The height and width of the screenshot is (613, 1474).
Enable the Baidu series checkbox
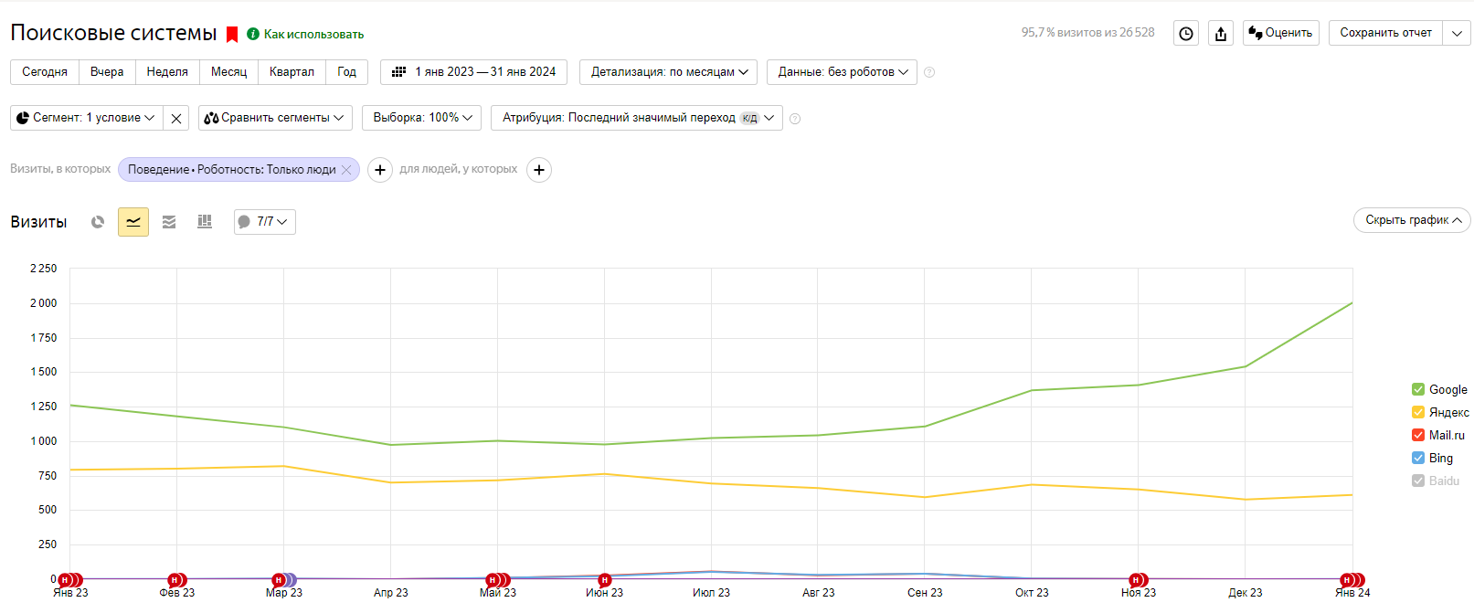click(1418, 481)
